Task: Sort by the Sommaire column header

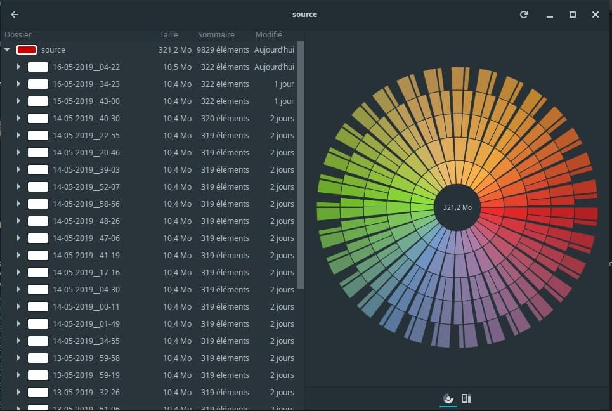Action: click(x=216, y=35)
